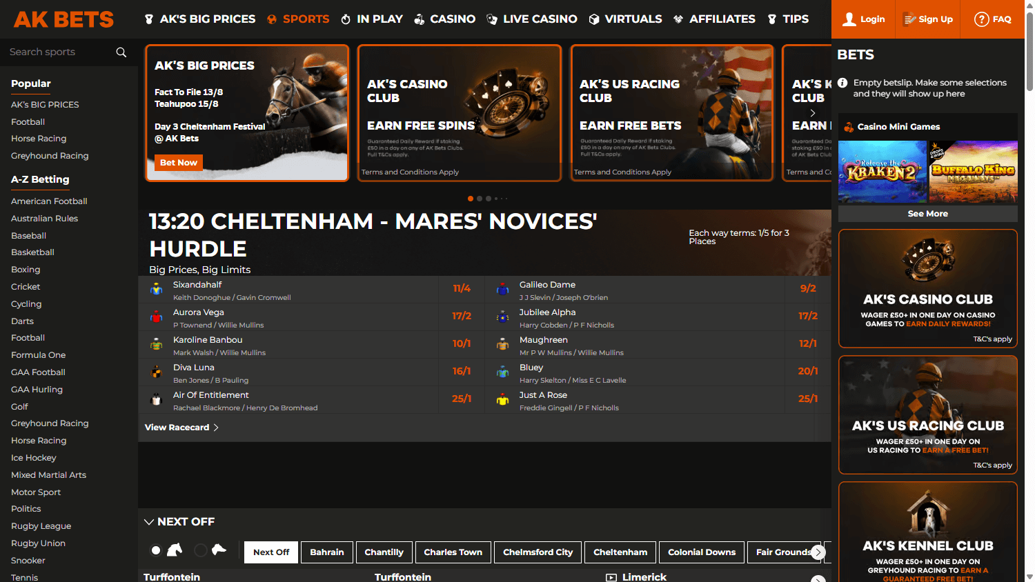Image resolution: width=1035 pixels, height=582 pixels.
Task: Click the search magnifier icon
Action: point(121,52)
